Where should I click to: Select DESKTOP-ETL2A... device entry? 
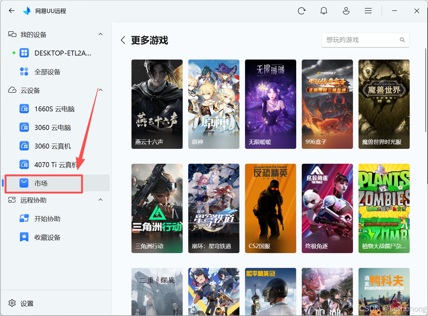coord(56,53)
